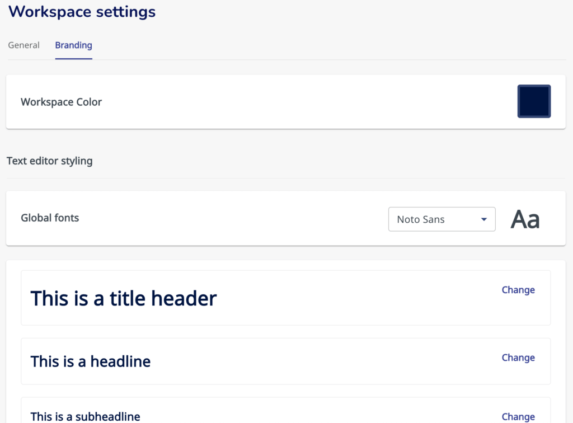Open the Workspace Color swatch picker
The height and width of the screenshot is (423, 573).
click(x=534, y=101)
